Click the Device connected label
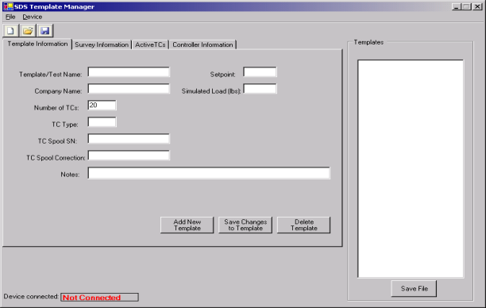 31,297
